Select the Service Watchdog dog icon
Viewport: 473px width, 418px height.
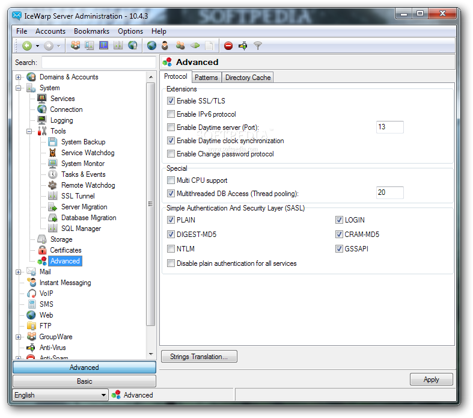53,153
